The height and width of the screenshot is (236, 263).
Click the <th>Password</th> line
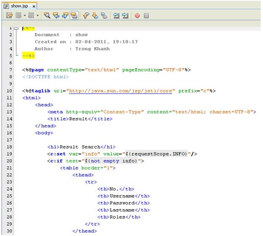click(x=124, y=203)
